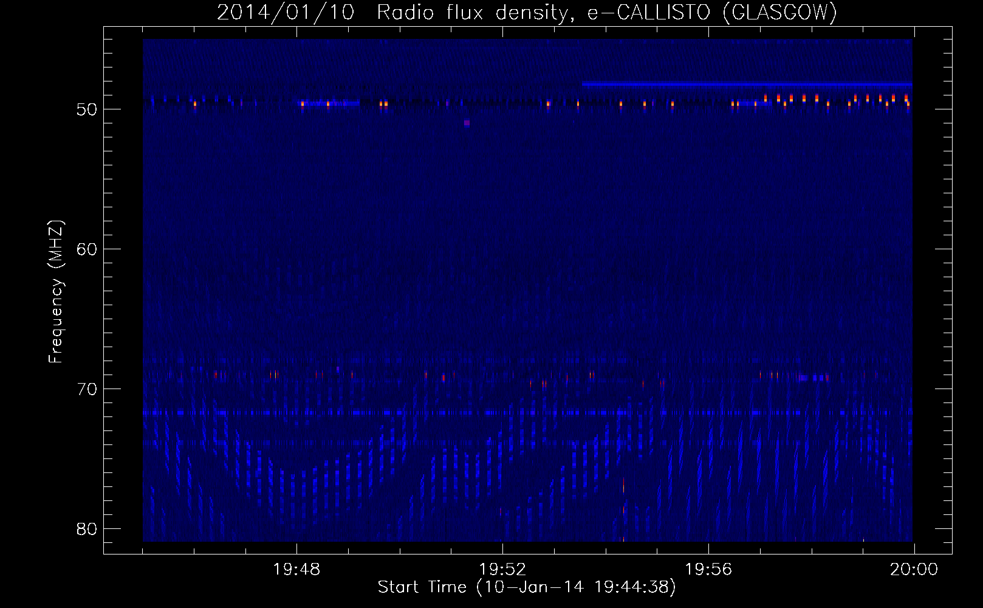Click the 'Frequency (MHZ)' axis label
This screenshot has width=983, height=608.
point(56,292)
